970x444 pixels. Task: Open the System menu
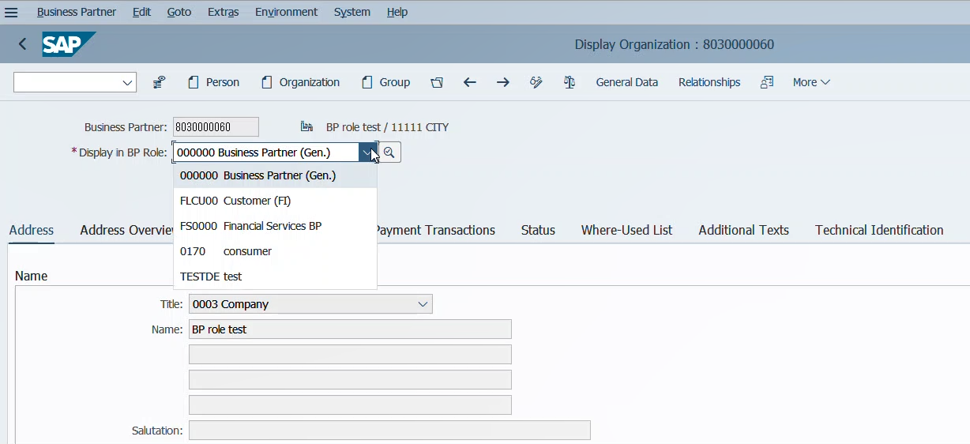coord(352,12)
